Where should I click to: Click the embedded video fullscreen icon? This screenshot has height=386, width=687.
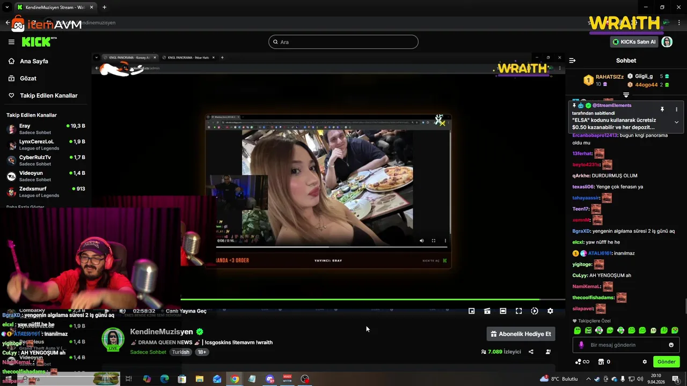point(433,241)
